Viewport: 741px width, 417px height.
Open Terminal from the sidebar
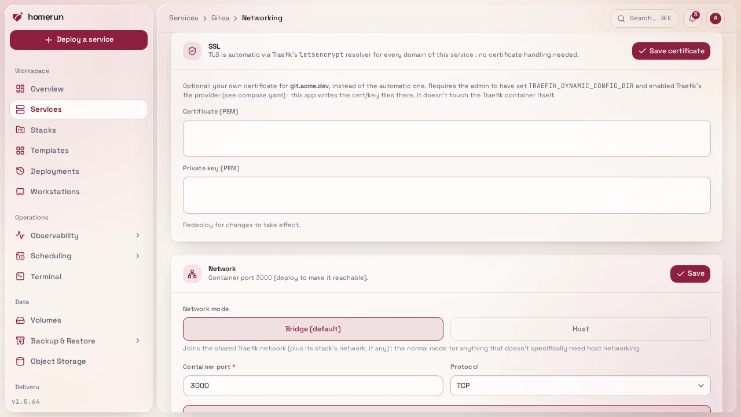coord(79,277)
